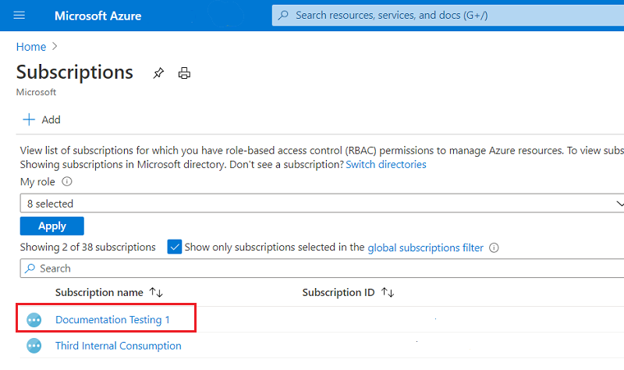Open Third Internal Consumption subscription
This screenshot has height=370, width=624.
[119, 346]
